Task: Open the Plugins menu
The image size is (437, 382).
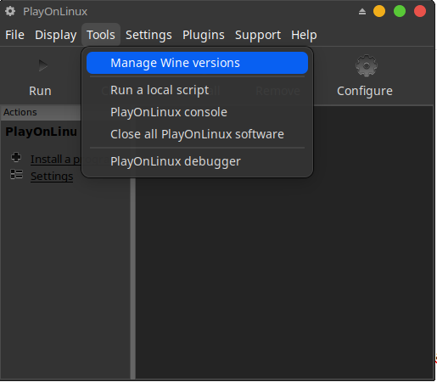Action: pyautogui.click(x=204, y=35)
